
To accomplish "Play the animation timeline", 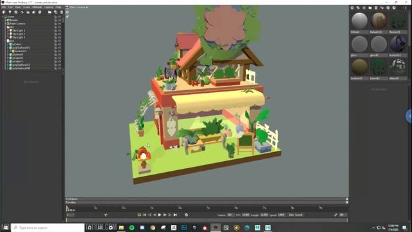I will 160,215.
